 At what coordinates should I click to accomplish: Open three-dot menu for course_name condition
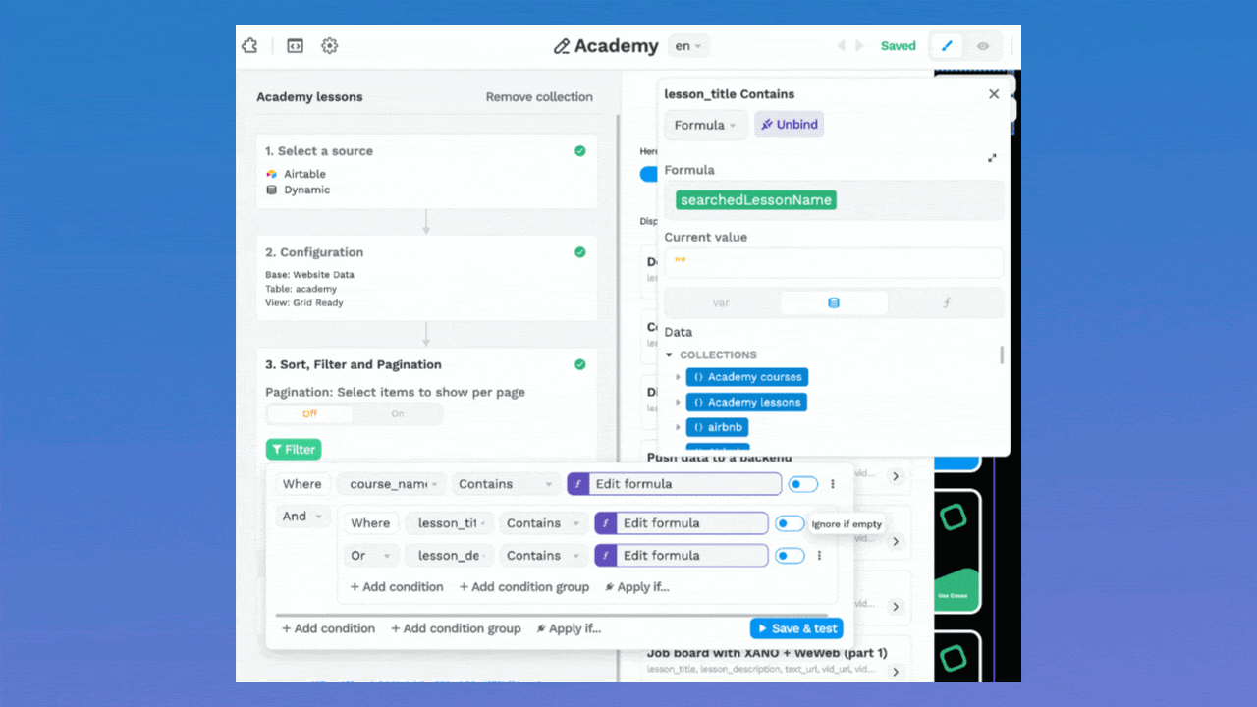point(833,484)
